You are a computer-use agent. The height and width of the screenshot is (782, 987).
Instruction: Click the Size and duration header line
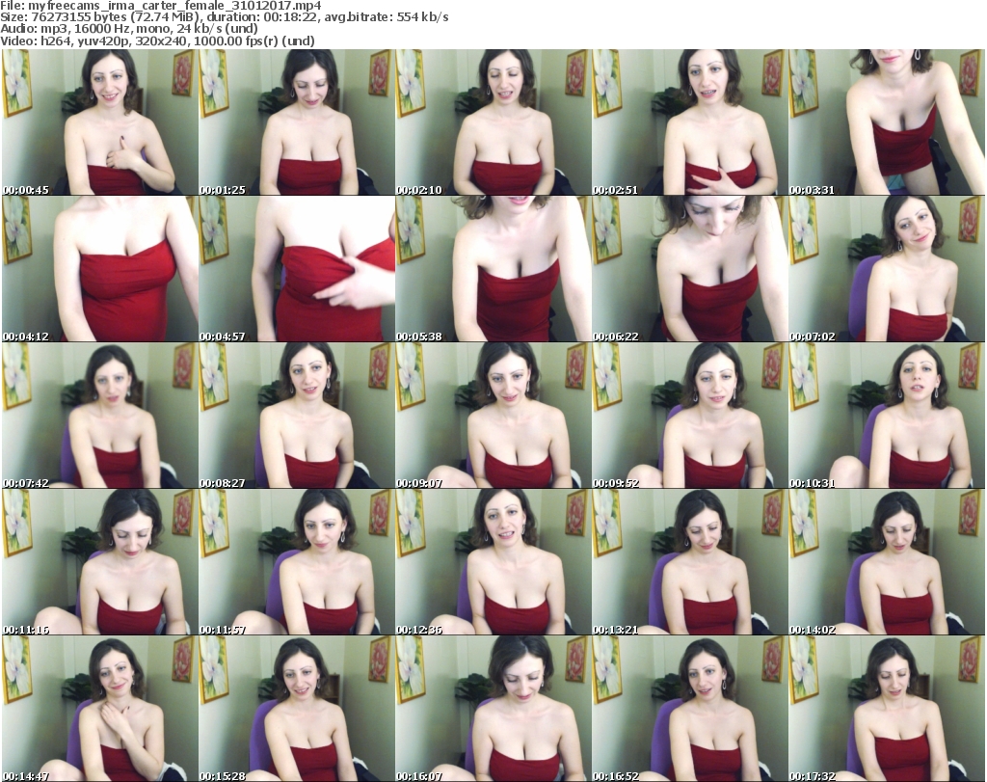click(224, 18)
